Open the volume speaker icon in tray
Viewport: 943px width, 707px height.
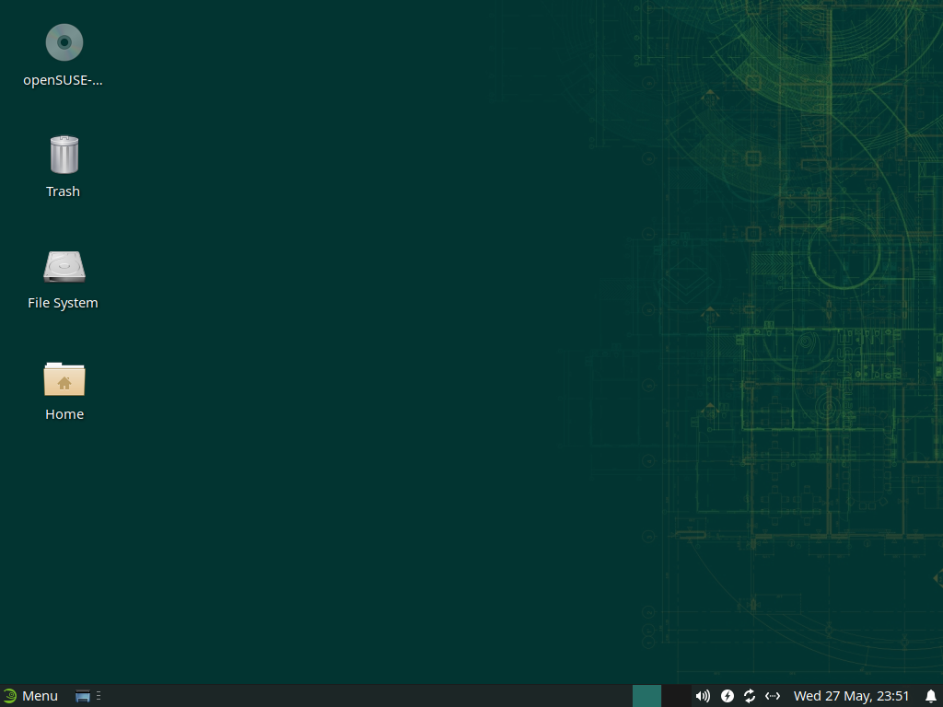pos(703,696)
